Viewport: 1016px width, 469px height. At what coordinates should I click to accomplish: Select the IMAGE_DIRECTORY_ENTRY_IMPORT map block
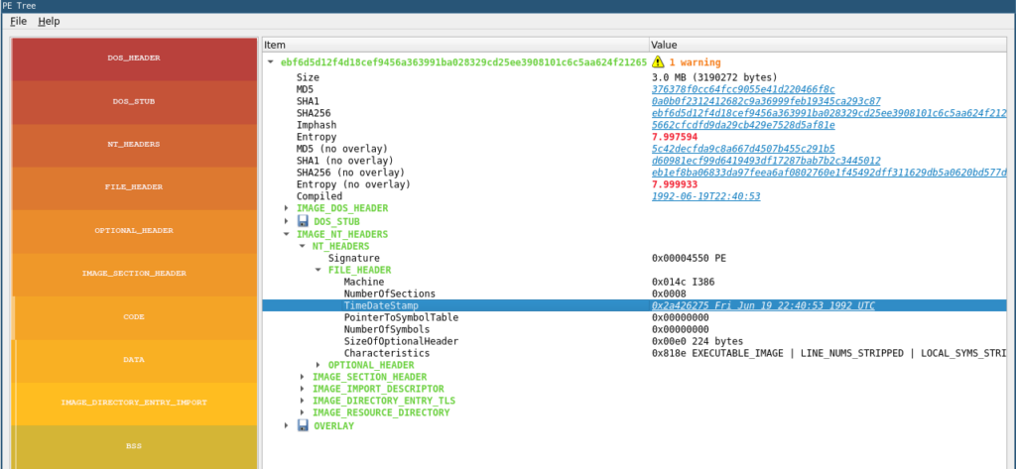[x=134, y=403]
